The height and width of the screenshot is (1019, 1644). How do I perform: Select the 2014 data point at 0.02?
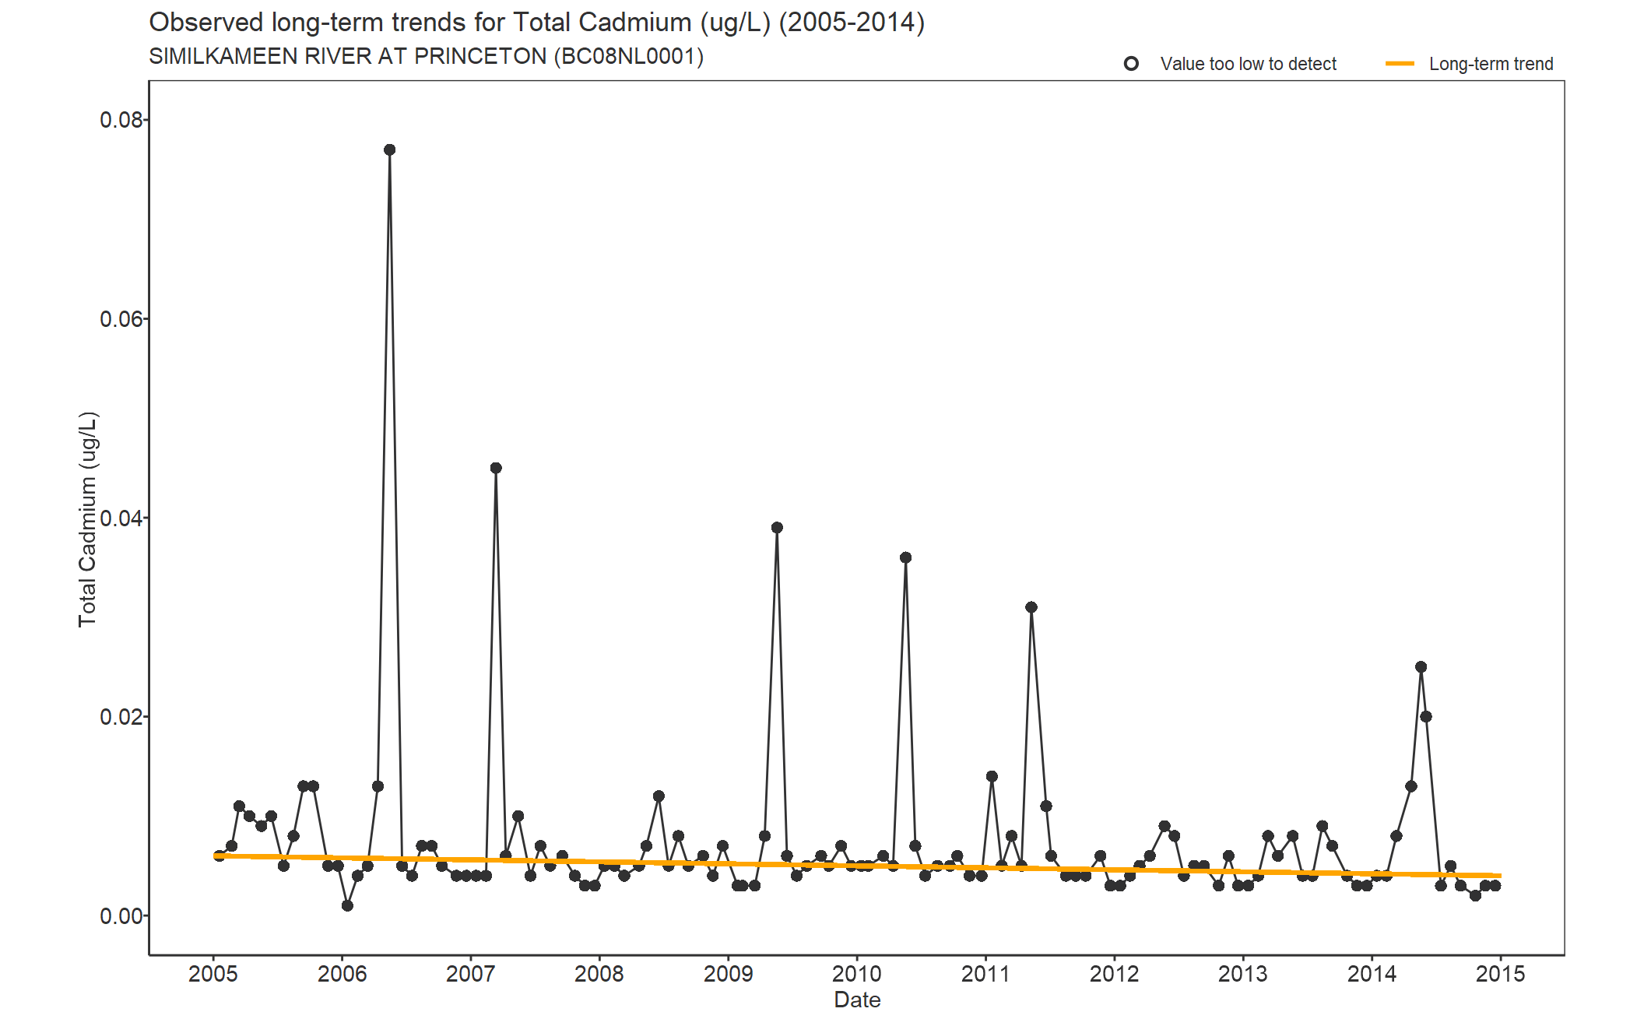1426,717
